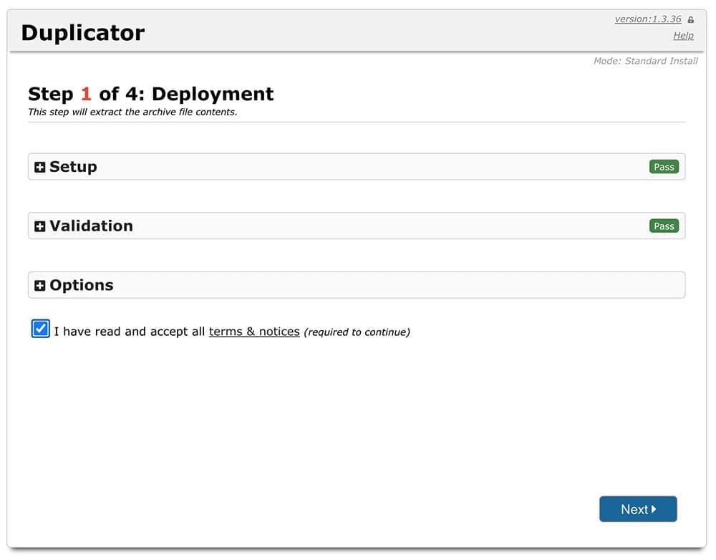Click the lock icon next to version
The image size is (716, 560).
point(690,19)
